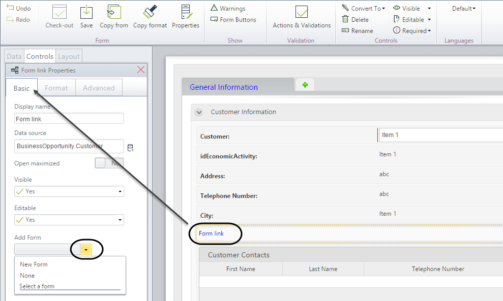
Task: Show Form Buttons
Action: pos(233,19)
